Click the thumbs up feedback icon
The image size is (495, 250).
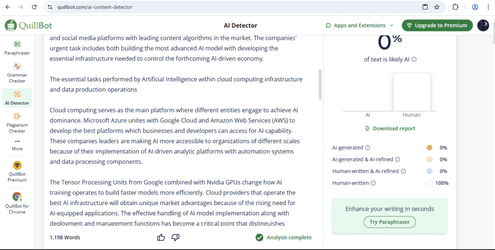click(161, 237)
